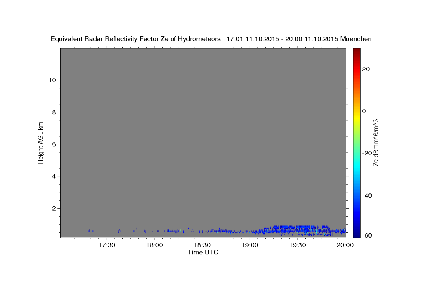Click the colorbar label -20

coord(367,153)
